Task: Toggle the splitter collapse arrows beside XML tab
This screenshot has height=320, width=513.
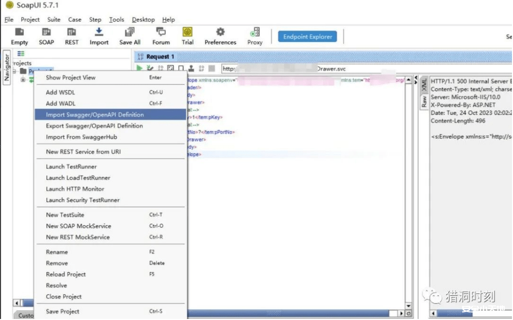Action: [x=415, y=82]
